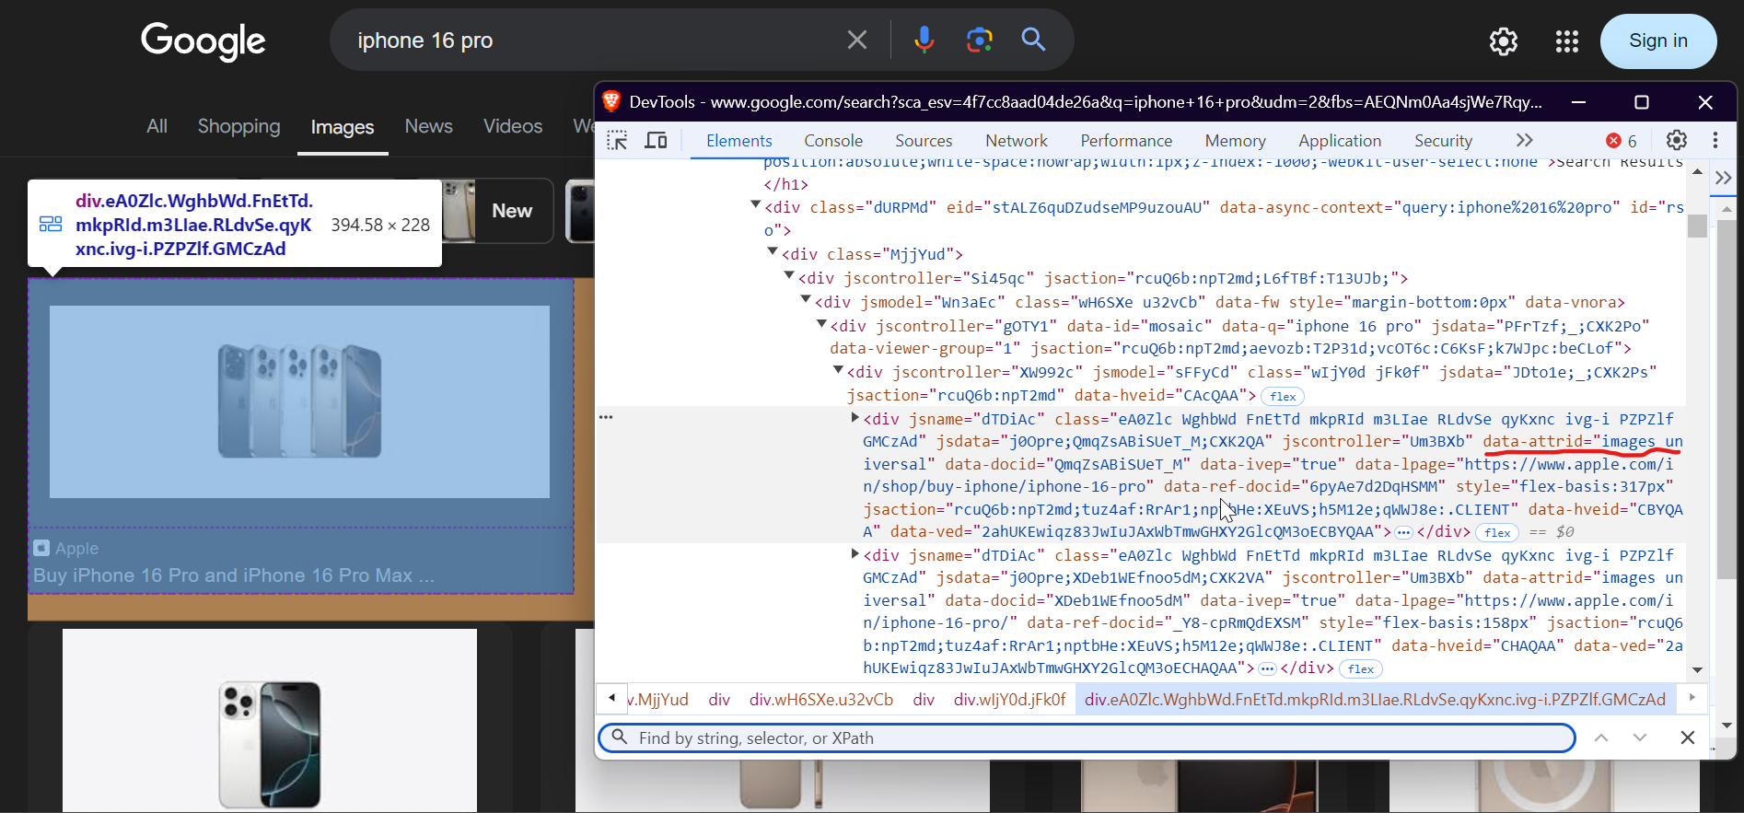1744x813 pixels.
Task: Expand the ellipsis in selected div
Action: (x=1403, y=532)
